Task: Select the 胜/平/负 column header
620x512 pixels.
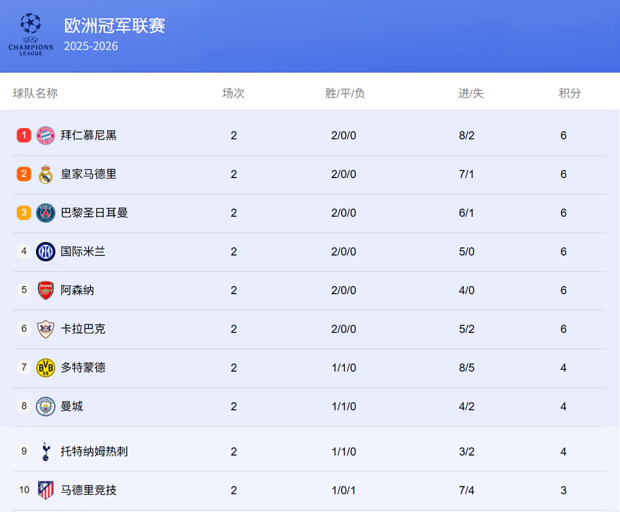Action: pos(345,93)
